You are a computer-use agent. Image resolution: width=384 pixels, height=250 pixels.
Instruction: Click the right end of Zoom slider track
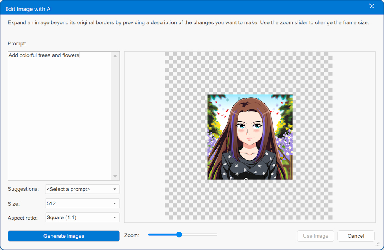[215, 235]
